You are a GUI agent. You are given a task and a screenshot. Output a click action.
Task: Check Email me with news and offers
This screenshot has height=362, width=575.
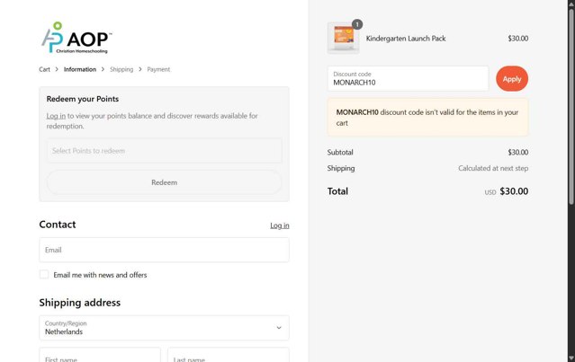point(44,275)
